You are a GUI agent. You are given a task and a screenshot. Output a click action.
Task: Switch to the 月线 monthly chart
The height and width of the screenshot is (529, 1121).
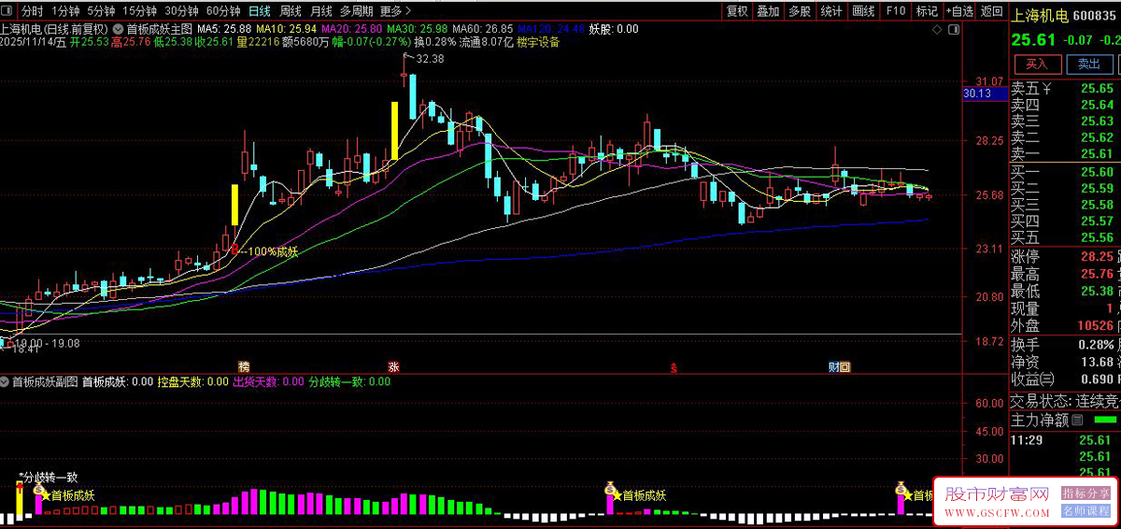(320, 11)
